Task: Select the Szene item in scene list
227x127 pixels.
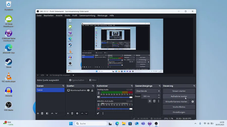Action: point(50,90)
